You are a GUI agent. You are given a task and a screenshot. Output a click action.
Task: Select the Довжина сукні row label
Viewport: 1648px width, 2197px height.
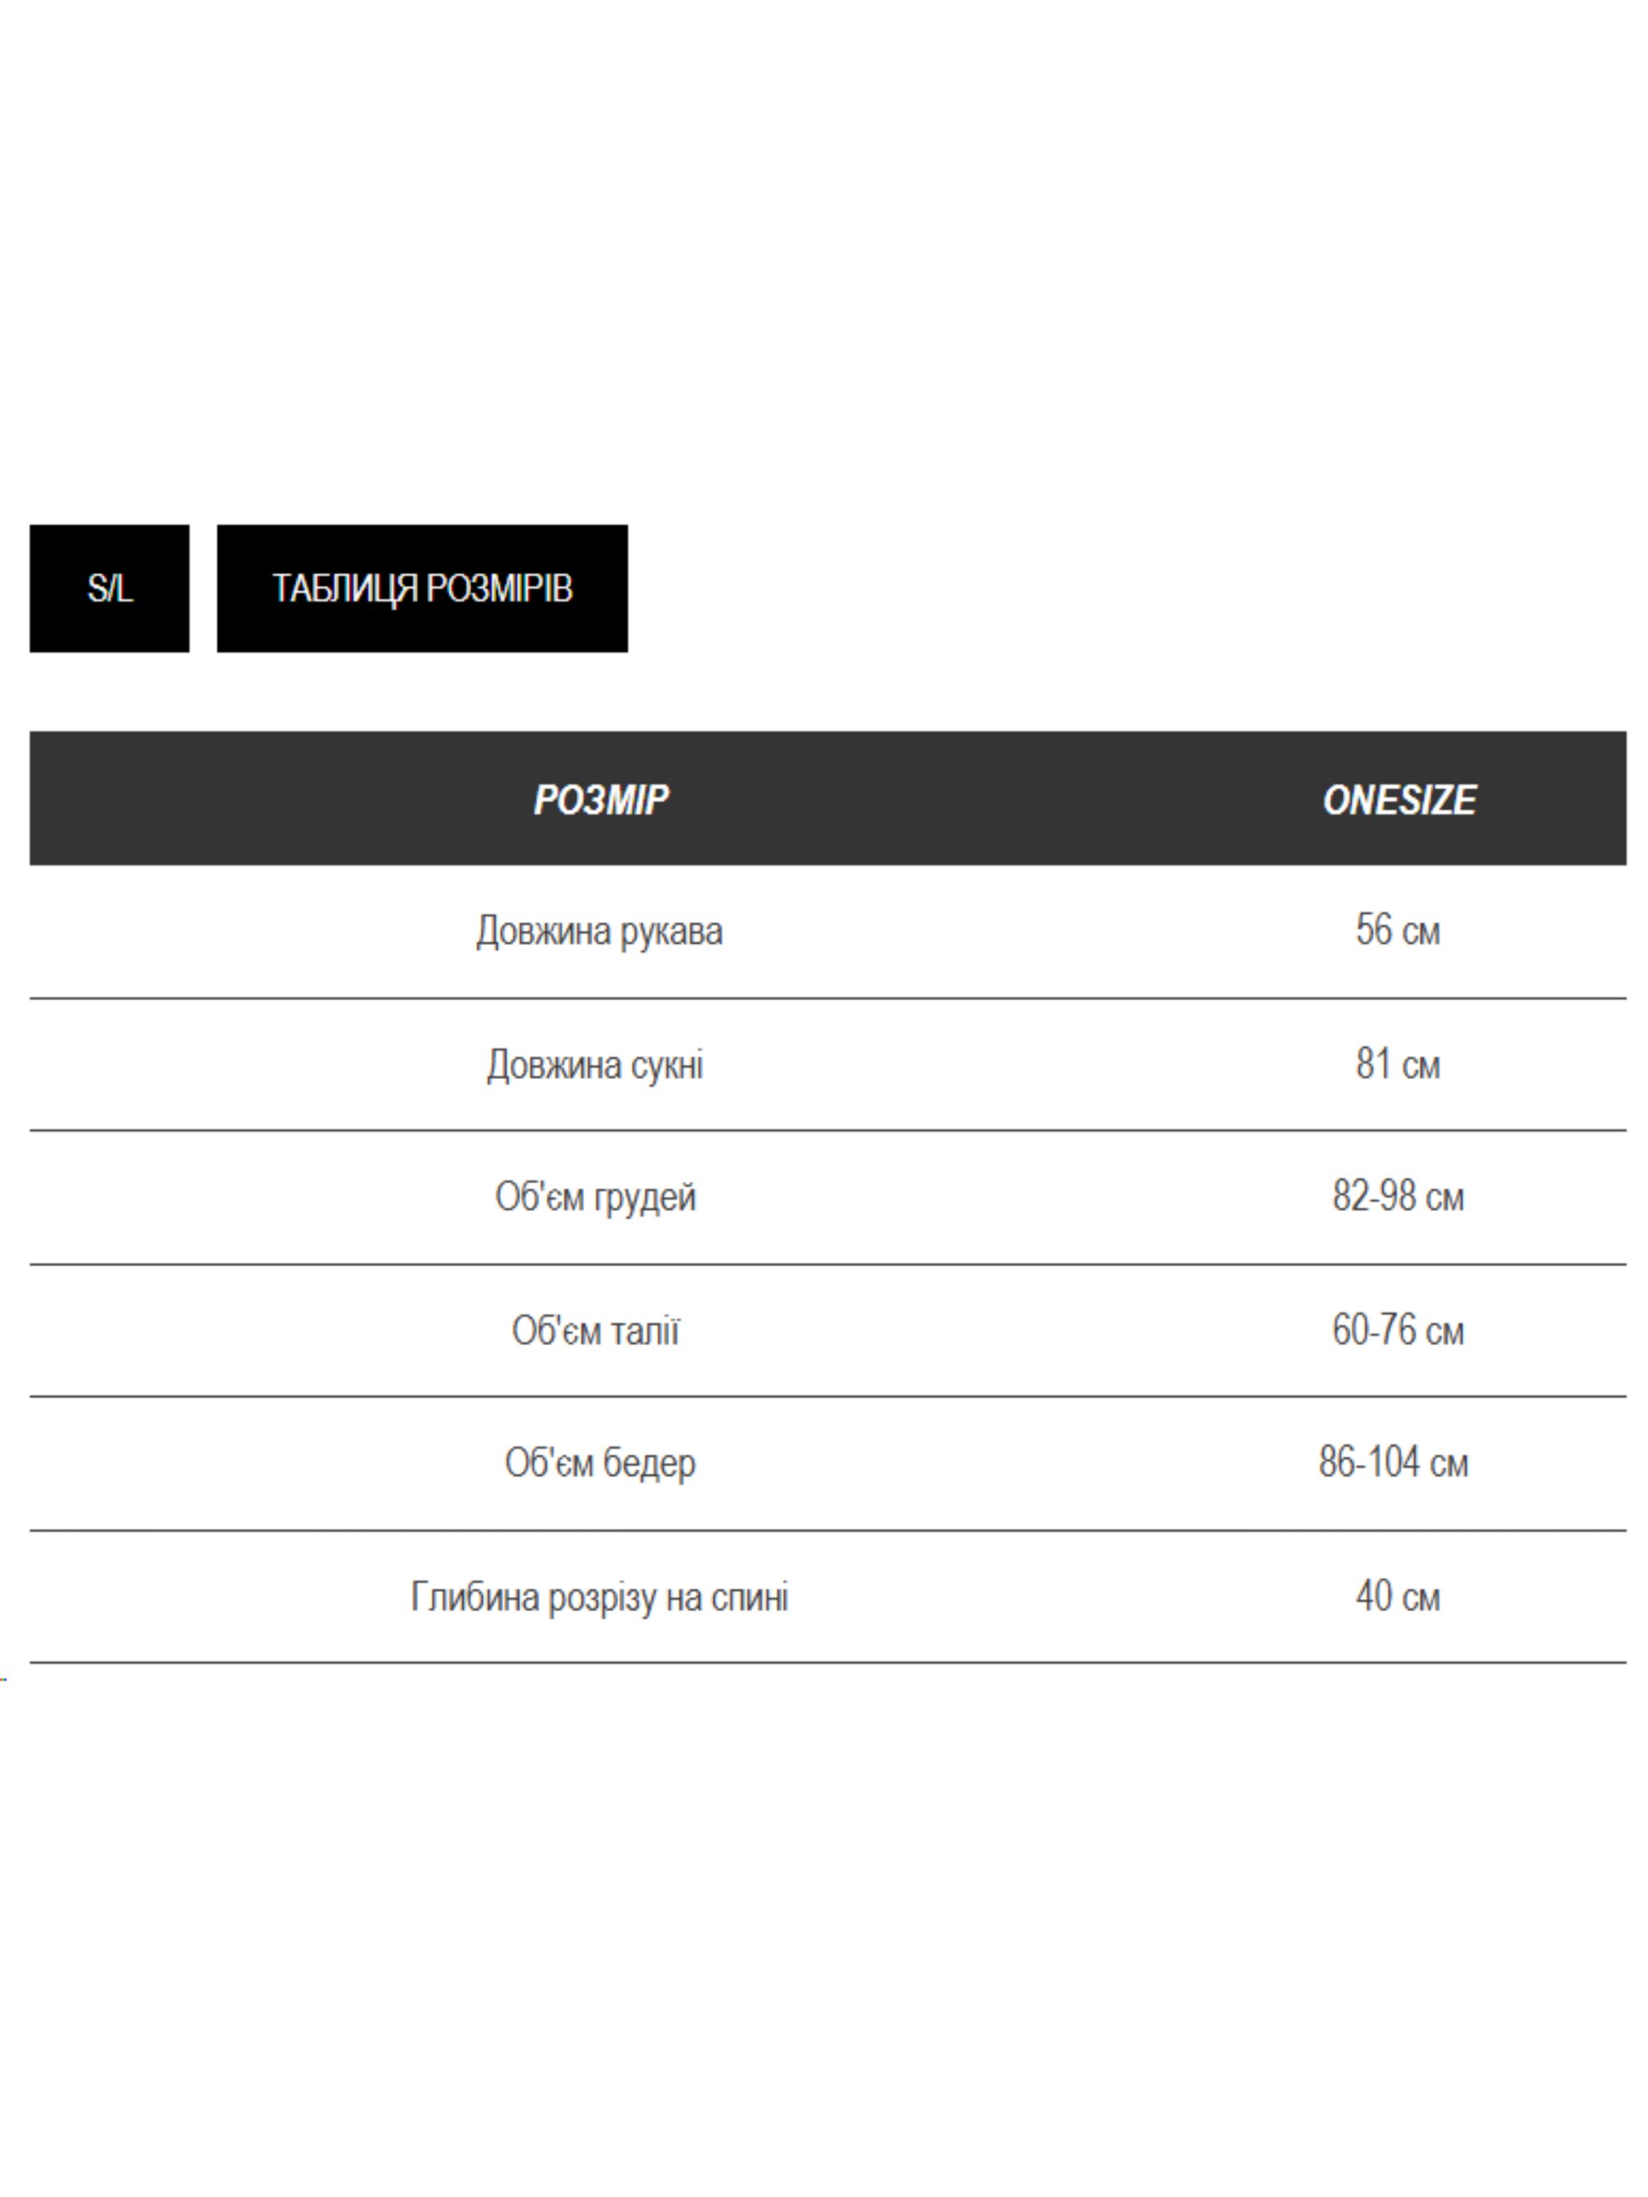(595, 1064)
